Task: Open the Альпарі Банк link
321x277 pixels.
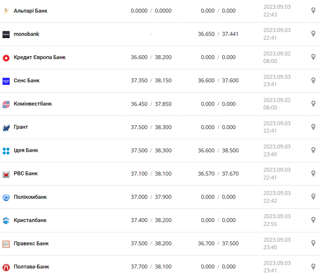Action: [x=31, y=11]
